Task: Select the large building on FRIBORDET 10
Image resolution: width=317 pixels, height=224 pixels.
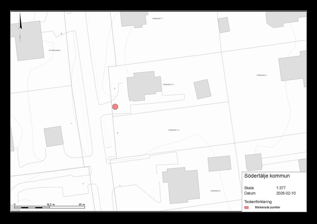Action: tap(144, 86)
